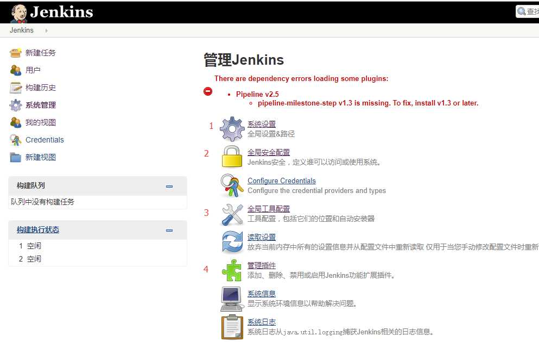Click the 我的视图 people icon
539x342 pixels.
coord(15,122)
